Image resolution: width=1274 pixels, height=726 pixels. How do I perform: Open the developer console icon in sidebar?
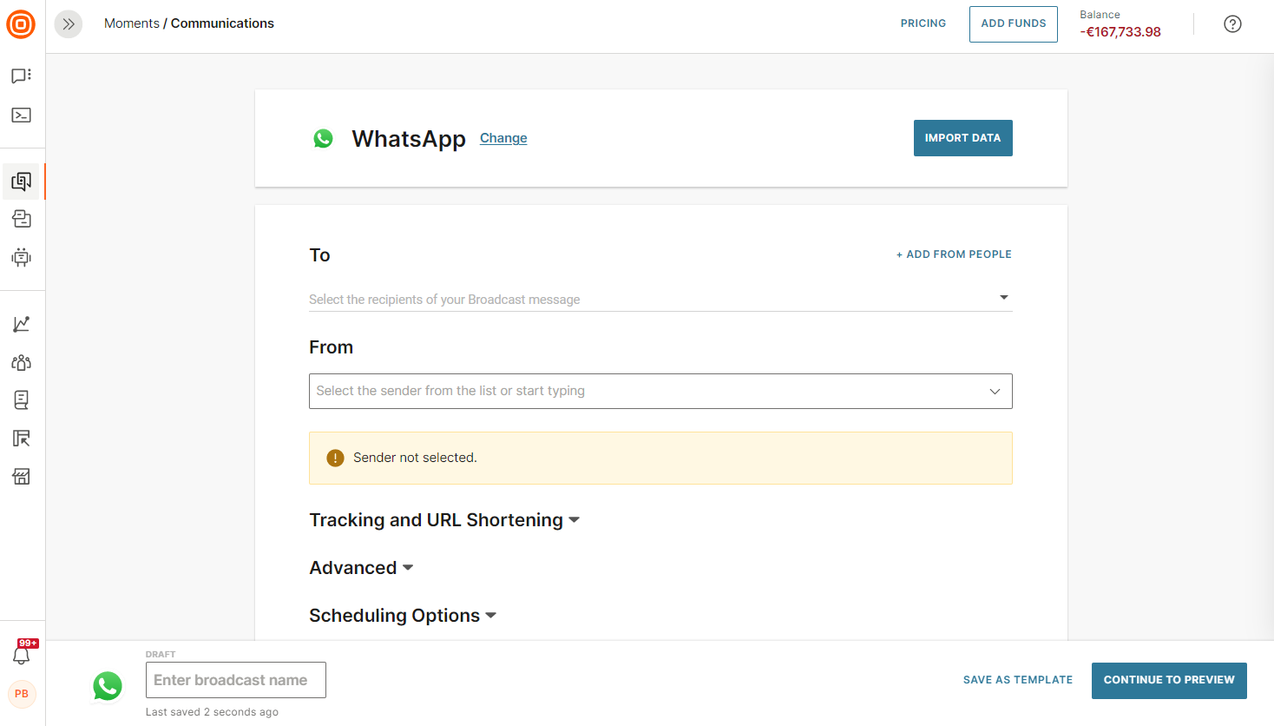pyautogui.click(x=22, y=115)
